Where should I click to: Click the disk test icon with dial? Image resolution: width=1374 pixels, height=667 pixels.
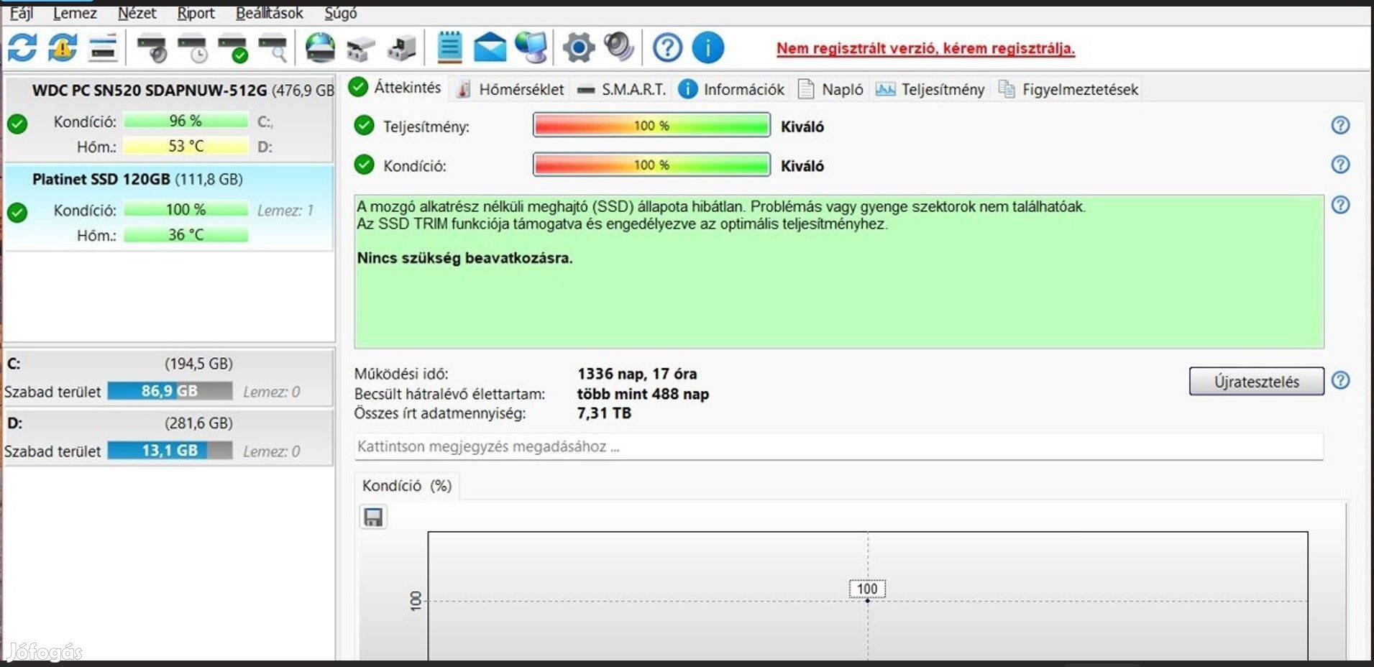[152, 48]
